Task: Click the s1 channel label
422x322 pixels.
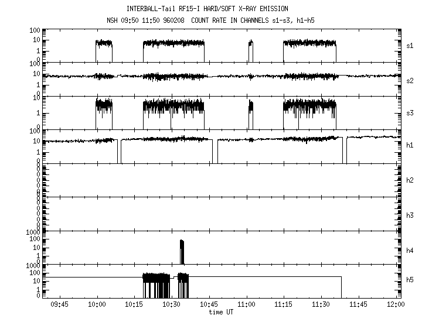Action: click(x=410, y=46)
